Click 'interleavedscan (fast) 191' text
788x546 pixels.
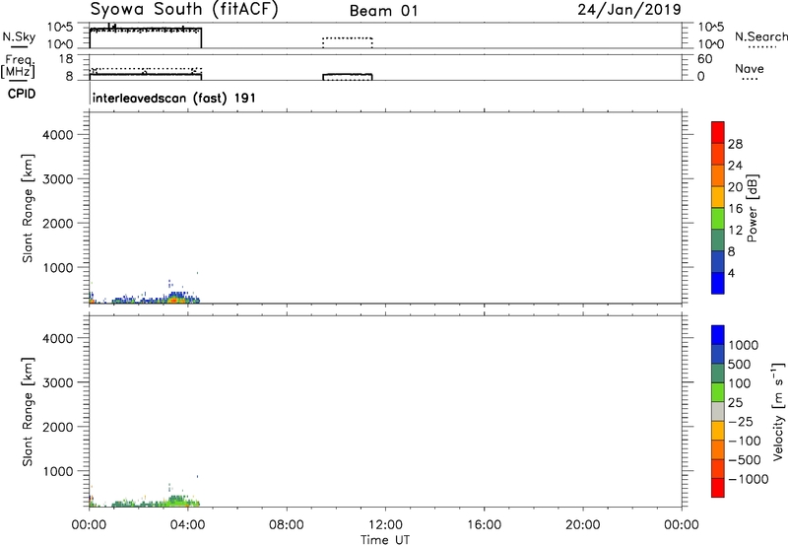(174, 98)
